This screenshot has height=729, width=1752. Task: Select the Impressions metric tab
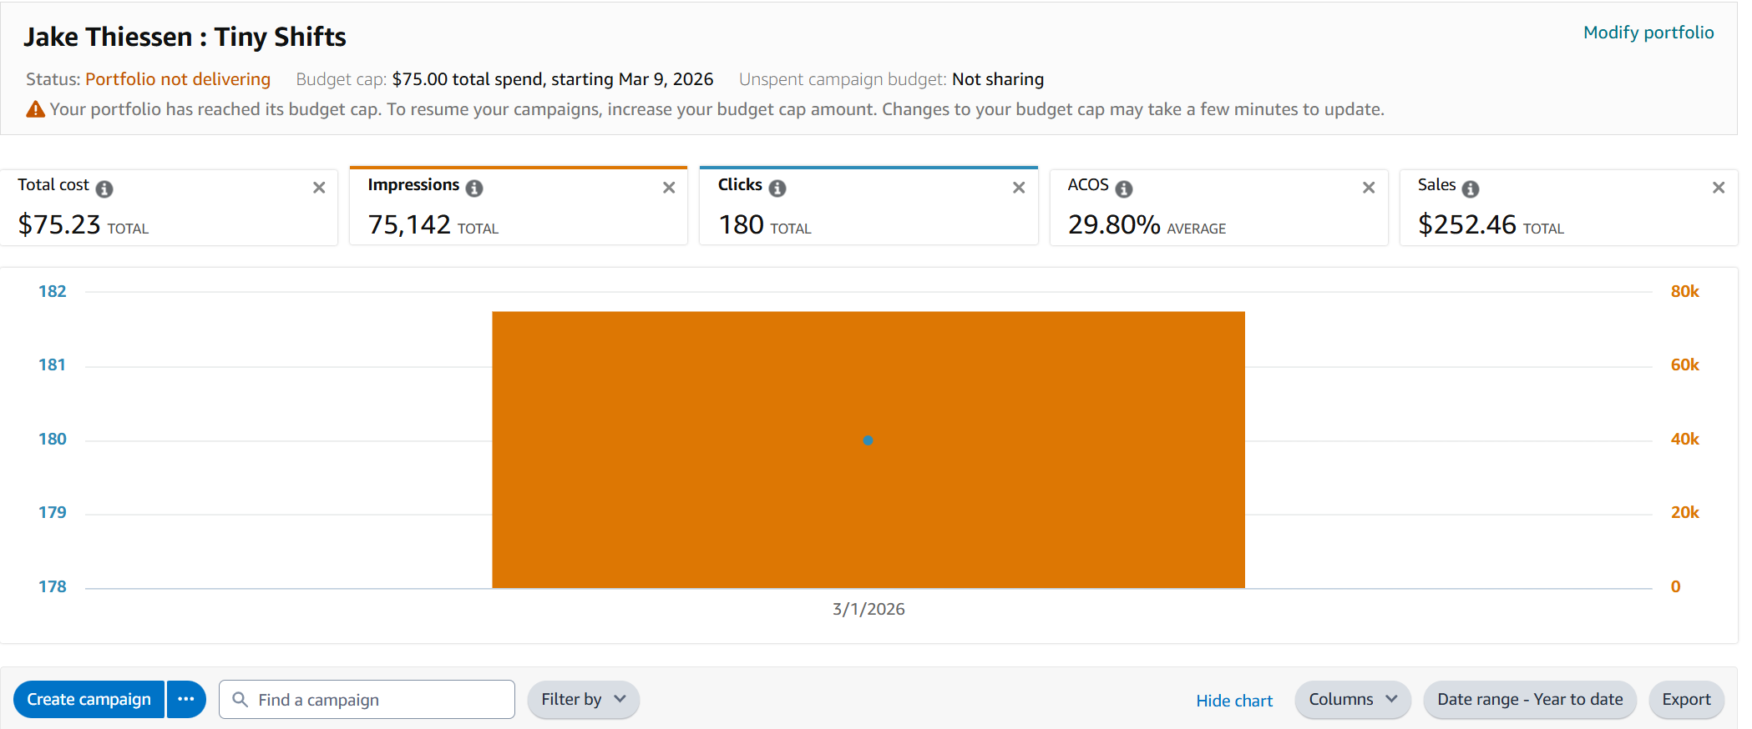pyautogui.click(x=519, y=206)
